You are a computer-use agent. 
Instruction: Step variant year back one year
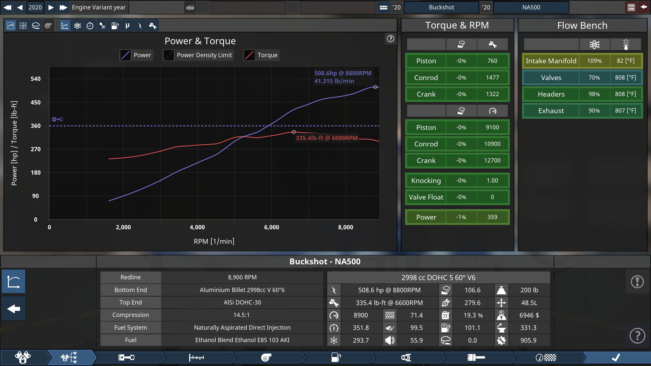[x=20, y=7]
